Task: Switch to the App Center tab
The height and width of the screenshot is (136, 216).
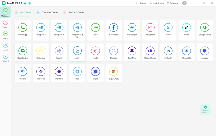Action: click(23, 13)
